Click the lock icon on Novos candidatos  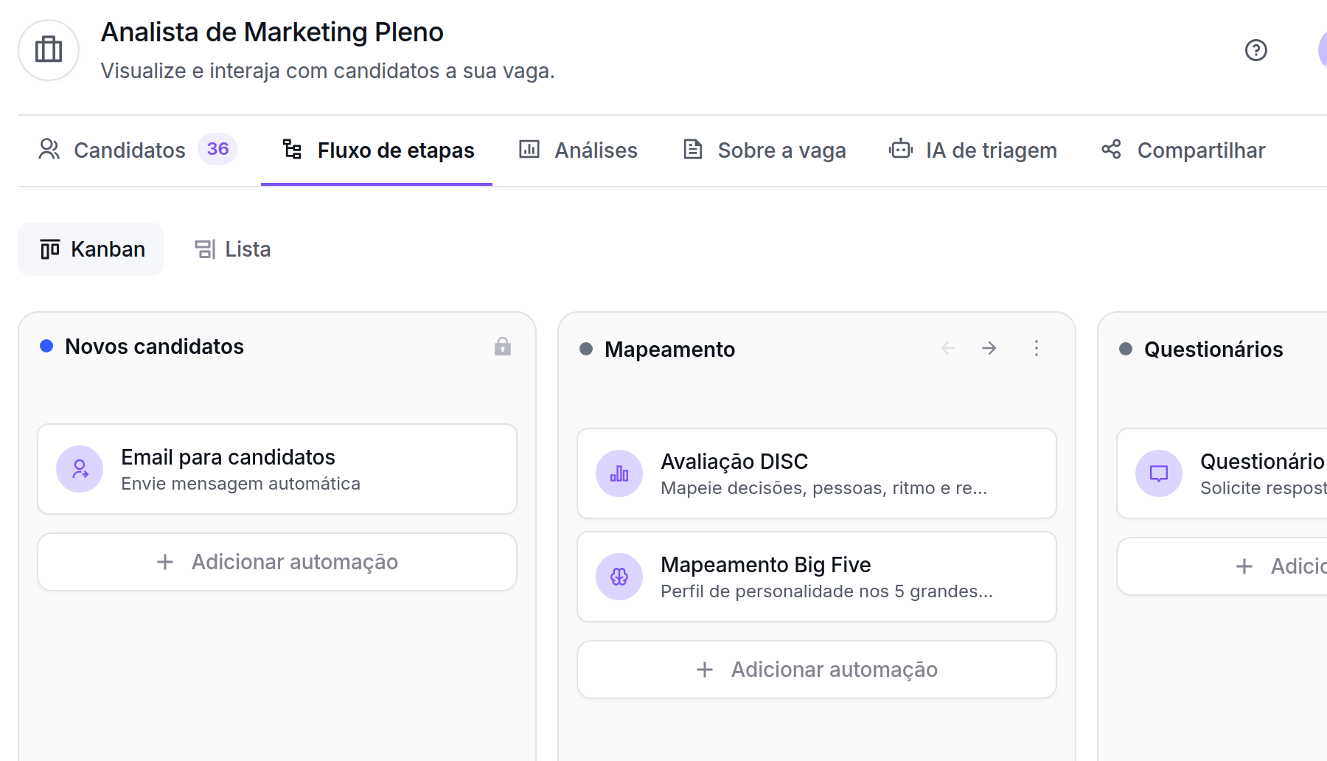503,347
